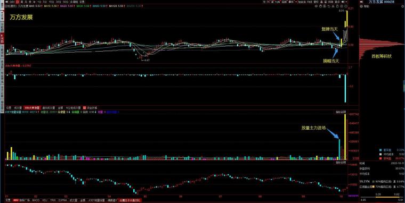
Task: Click the 加自选 button in top toolbar
Action: click(302, 2)
